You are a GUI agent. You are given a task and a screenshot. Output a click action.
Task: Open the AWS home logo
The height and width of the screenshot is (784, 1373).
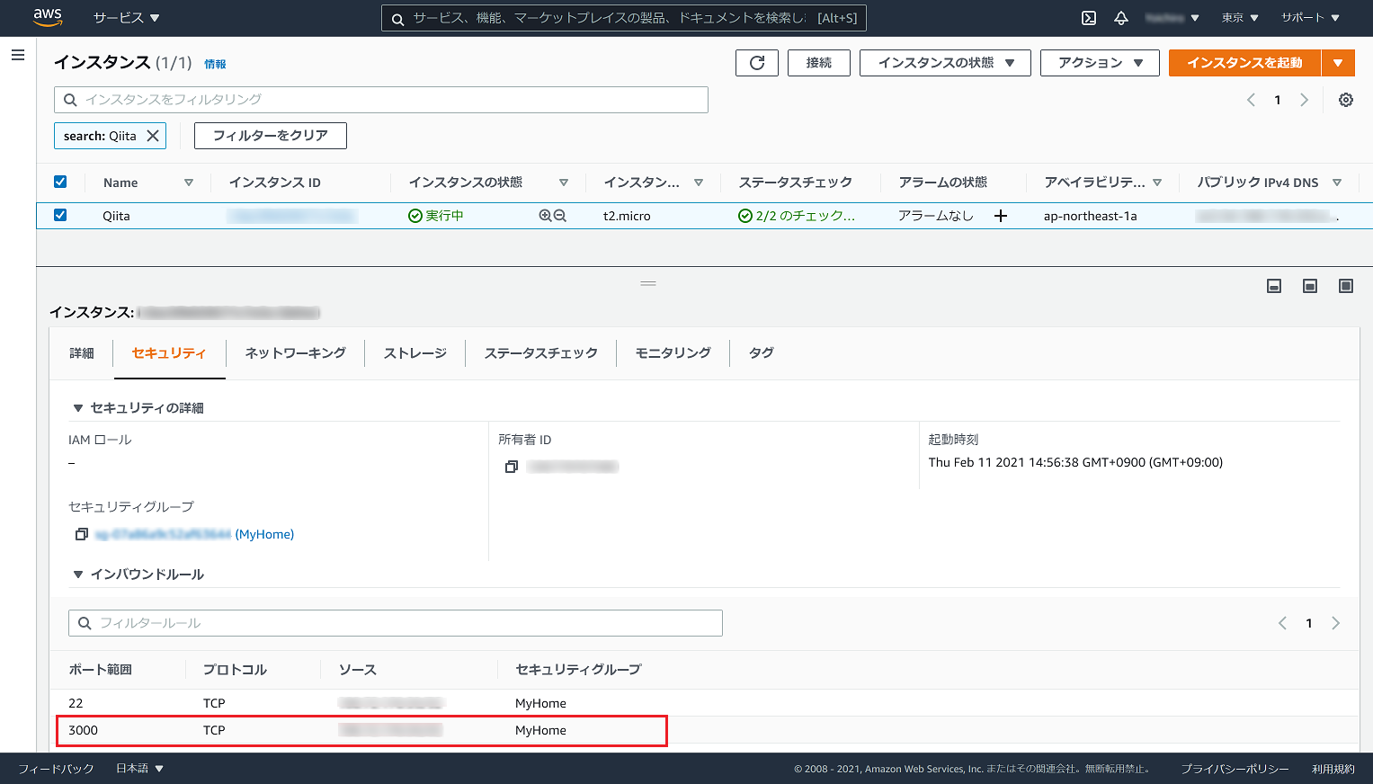tap(48, 17)
